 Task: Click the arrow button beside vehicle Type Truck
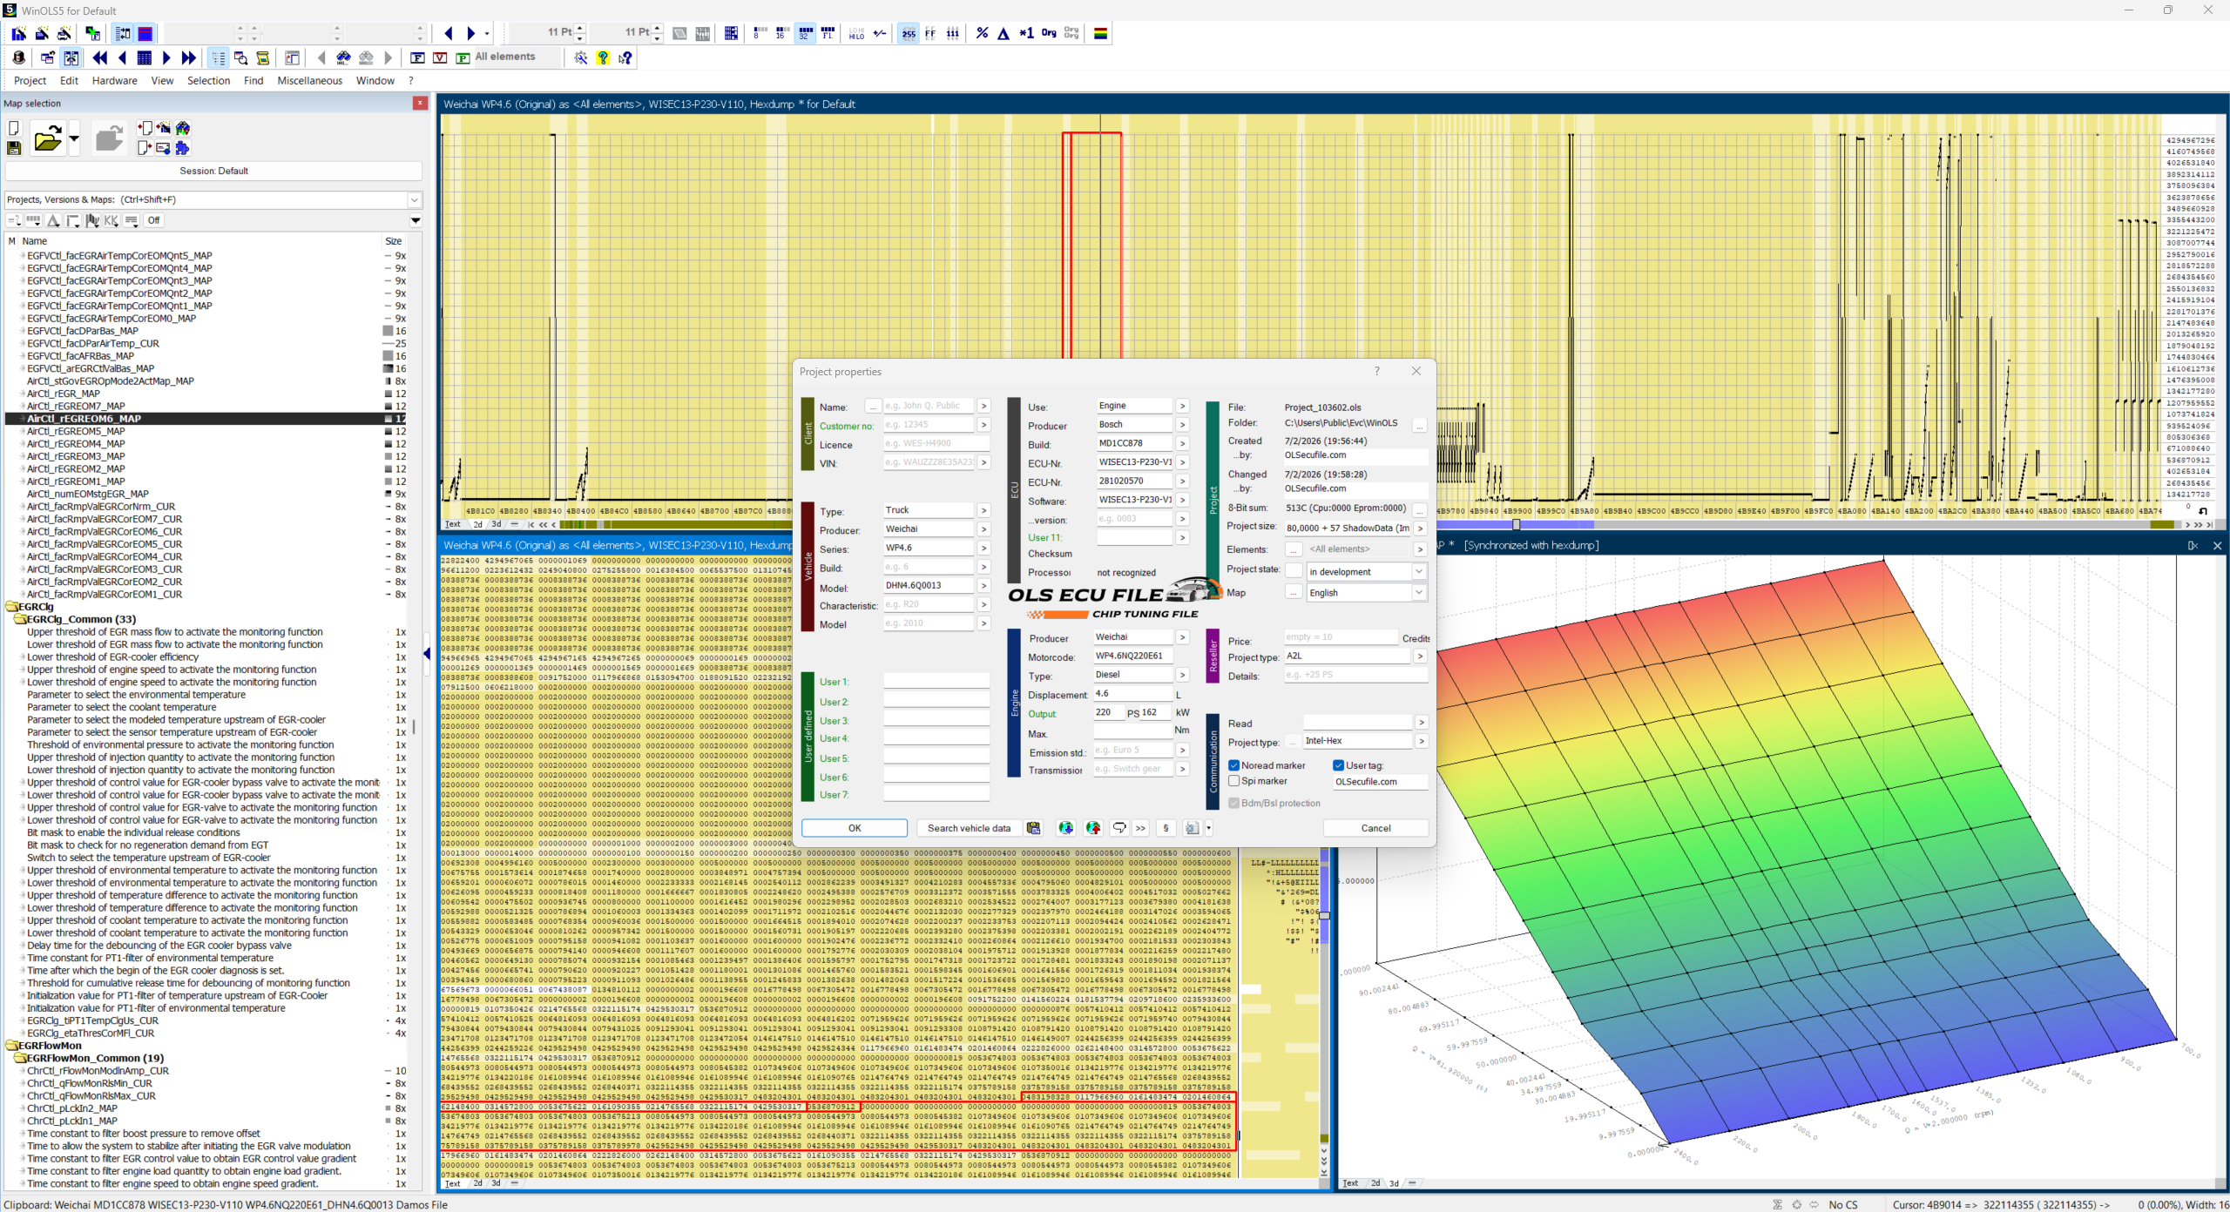click(x=983, y=510)
